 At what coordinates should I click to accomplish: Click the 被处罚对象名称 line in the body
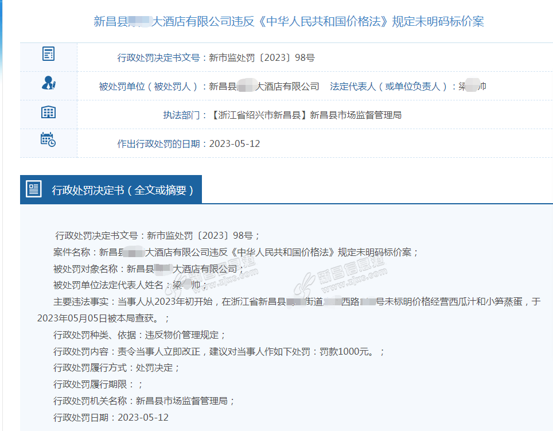click(149, 269)
